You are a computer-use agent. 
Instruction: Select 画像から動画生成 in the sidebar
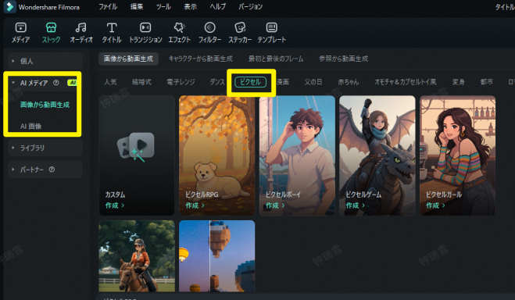pyautogui.click(x=45, y=105)
